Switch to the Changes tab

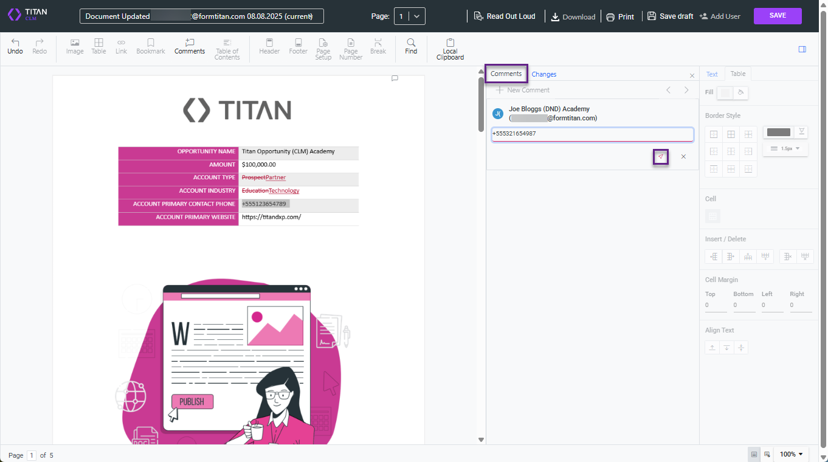point(543,74)
